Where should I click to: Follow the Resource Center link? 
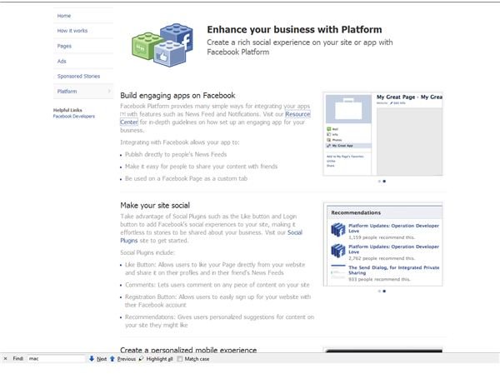[297, 114]
